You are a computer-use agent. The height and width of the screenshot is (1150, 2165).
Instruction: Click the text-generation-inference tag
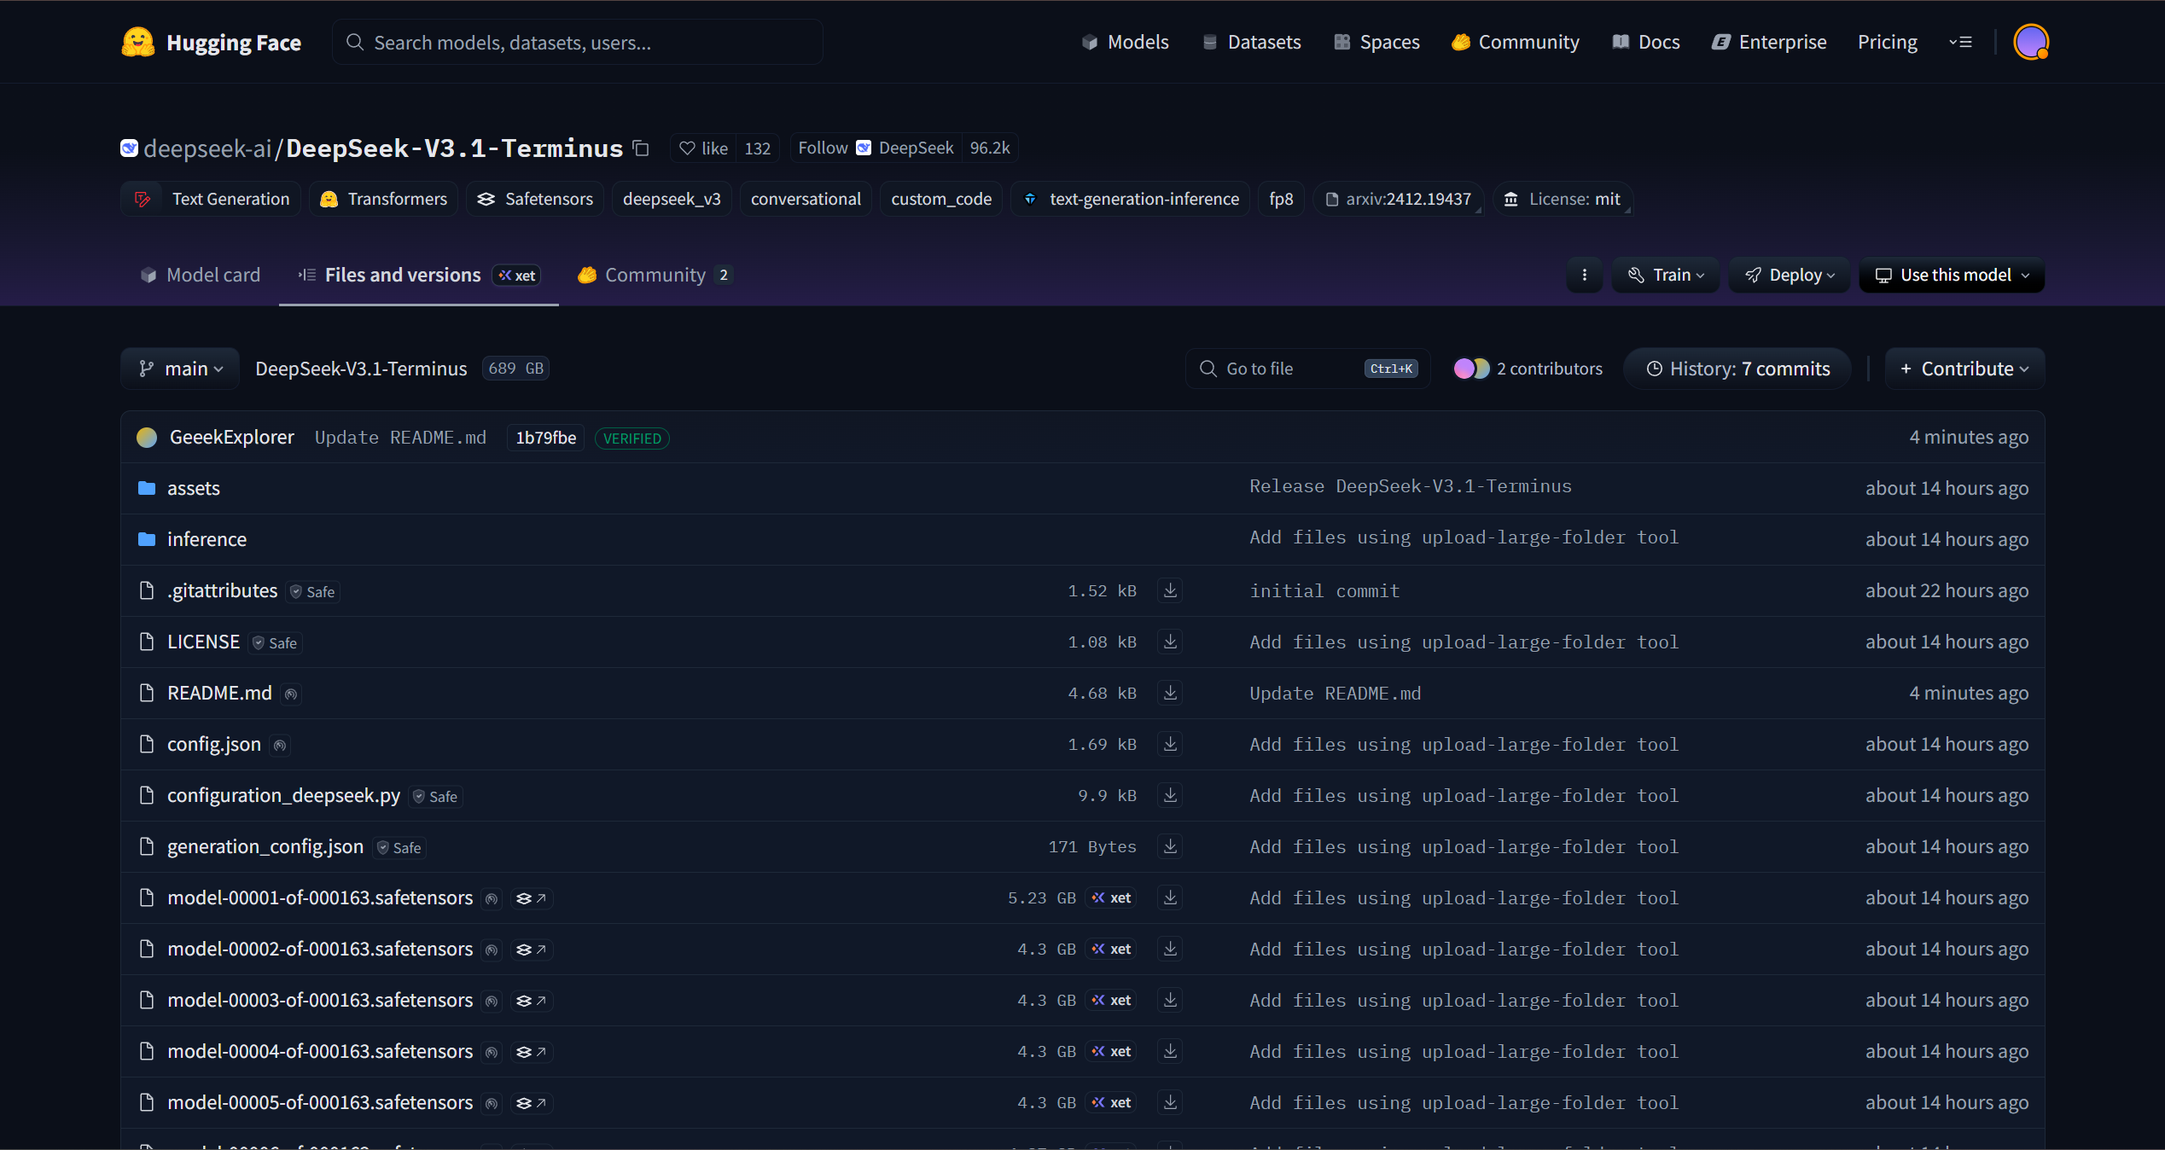[x=1131, y=199]
